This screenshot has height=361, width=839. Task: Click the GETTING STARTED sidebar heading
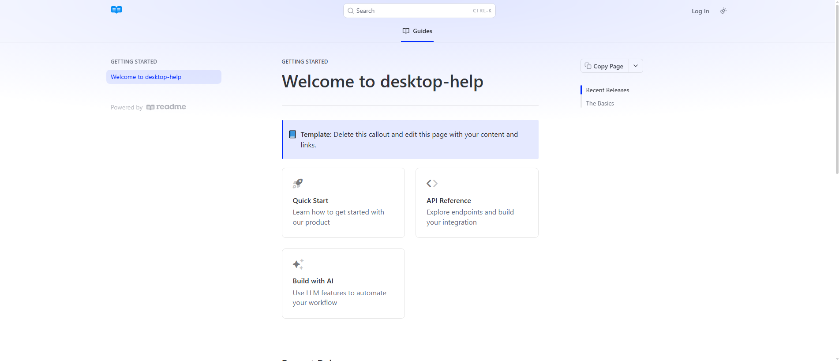coord(134,62)
